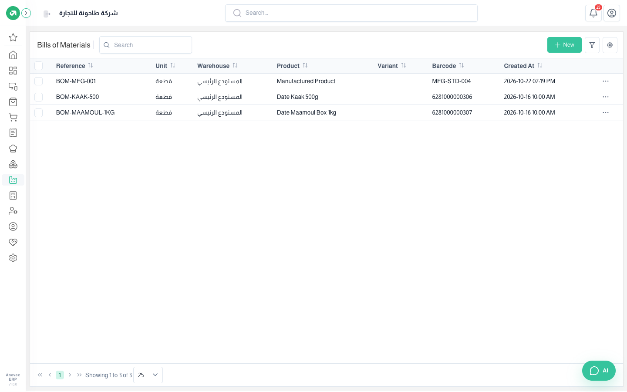Open the inventory boxes icon in sidebar
This screenshot has height=392, width=627.
click(x=13, y=164)
